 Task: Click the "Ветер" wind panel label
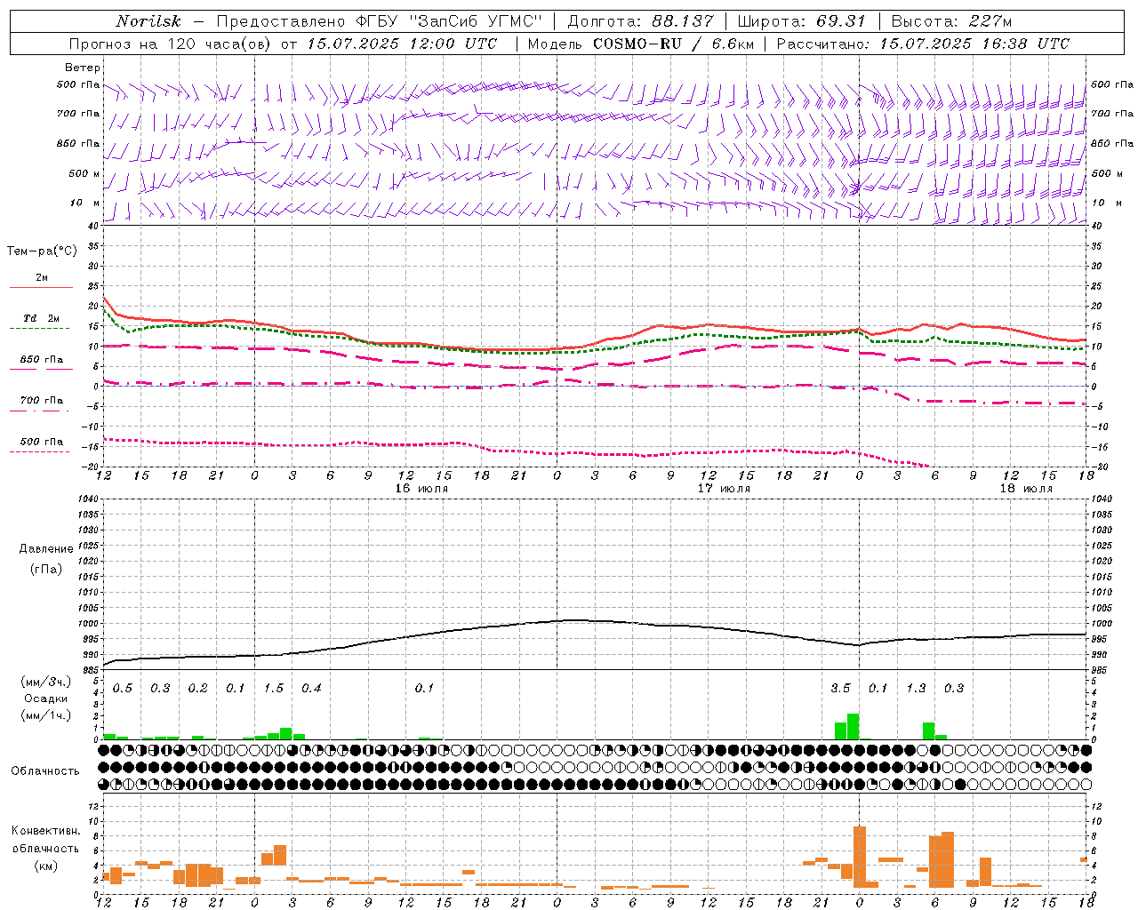[x=83, y=68]
